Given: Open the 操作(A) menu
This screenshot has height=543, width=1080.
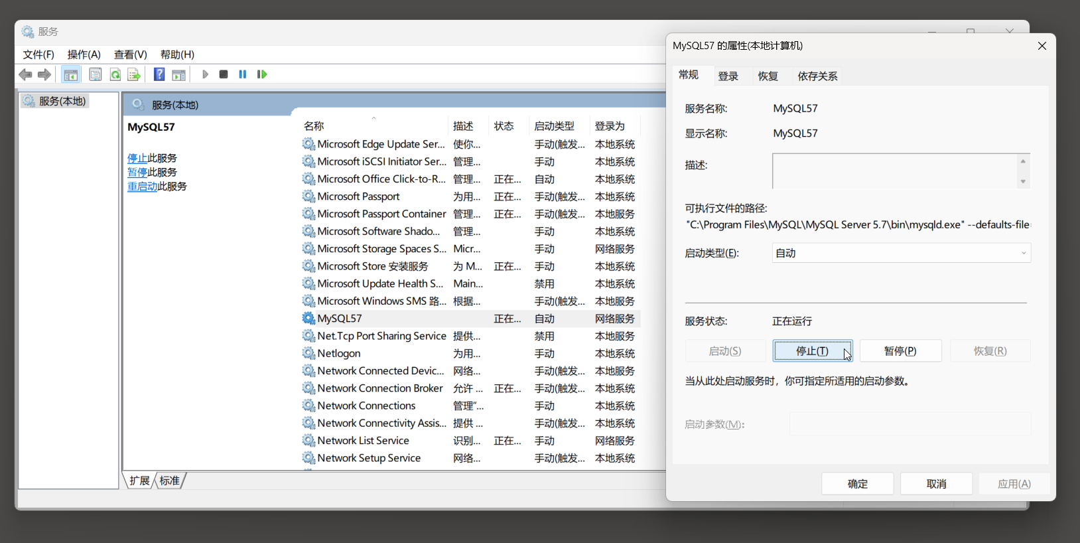Looking at the screenshot, I should coord(84,54).
